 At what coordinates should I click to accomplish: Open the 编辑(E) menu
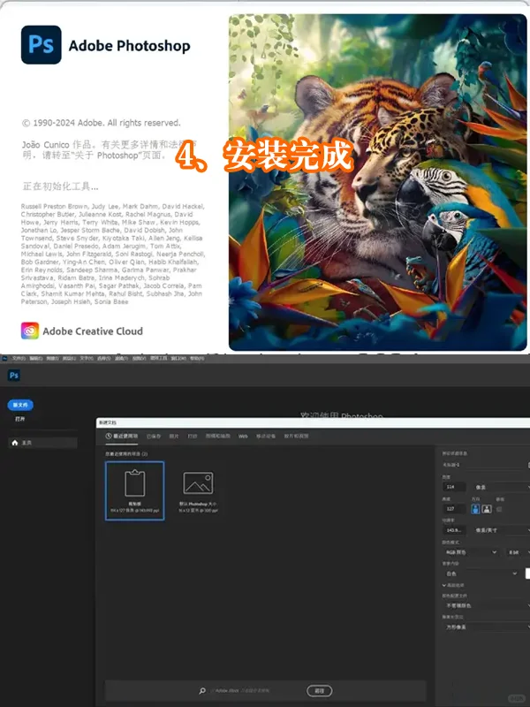(x=36, y=359)
